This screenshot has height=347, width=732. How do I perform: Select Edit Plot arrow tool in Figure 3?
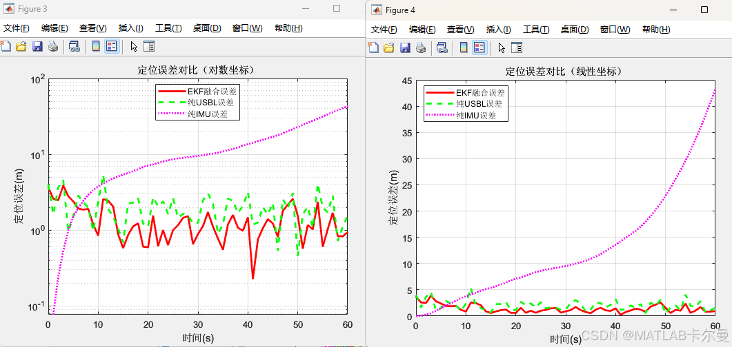[x=134, y=46]
